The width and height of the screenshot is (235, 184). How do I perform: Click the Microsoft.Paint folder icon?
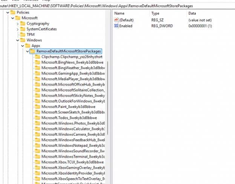point(37,107)
